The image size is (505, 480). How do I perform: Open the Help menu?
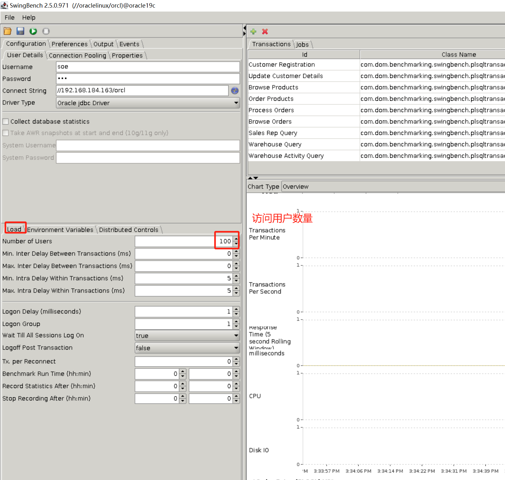point(29,18)
